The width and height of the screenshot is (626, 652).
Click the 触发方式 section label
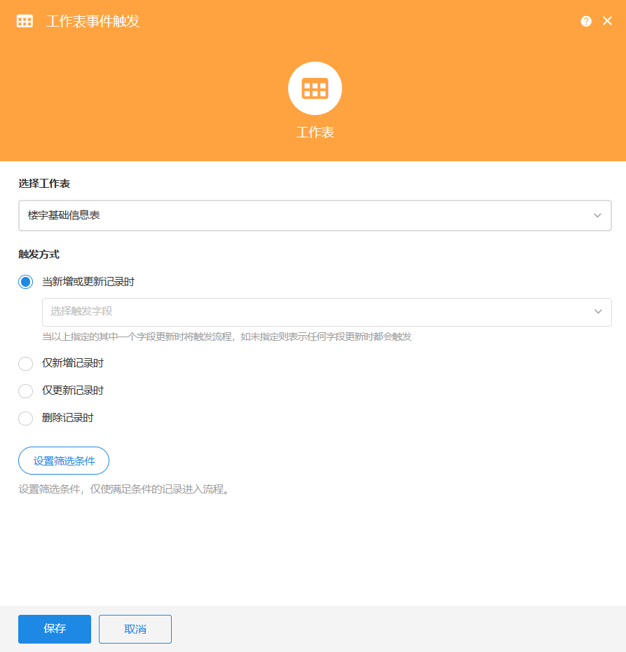click(x=39, y=254)
